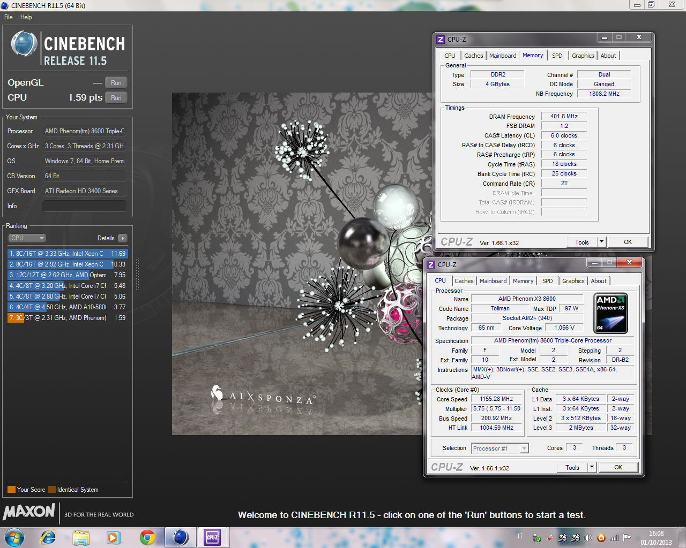This screenshot has height=548, width=686.
Task: Click the Package value Socket AM2+ (940)
Action: coord(527,318)
